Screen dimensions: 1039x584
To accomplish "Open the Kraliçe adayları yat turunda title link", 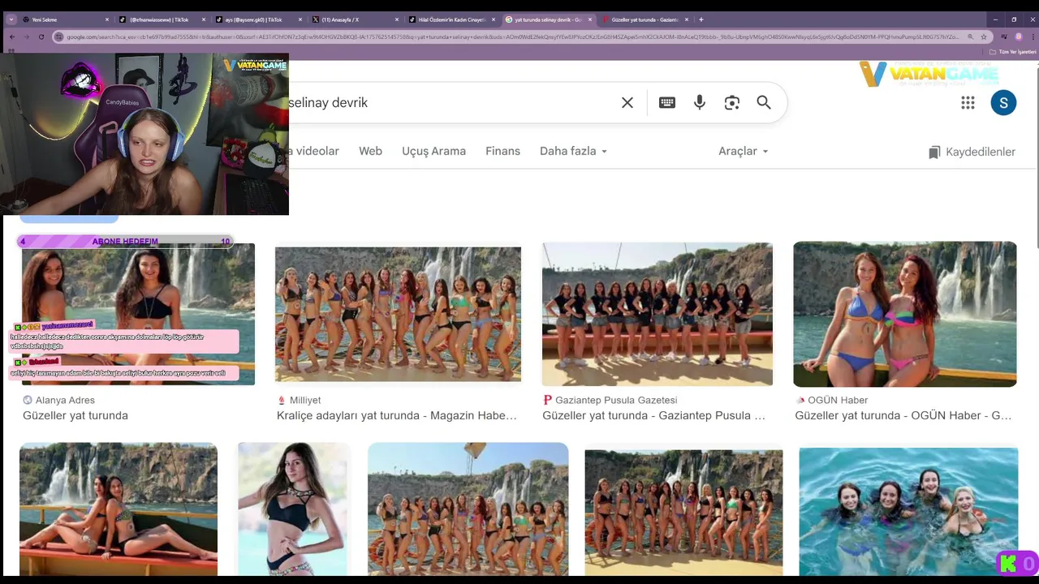I will click(x=397, y=415).
